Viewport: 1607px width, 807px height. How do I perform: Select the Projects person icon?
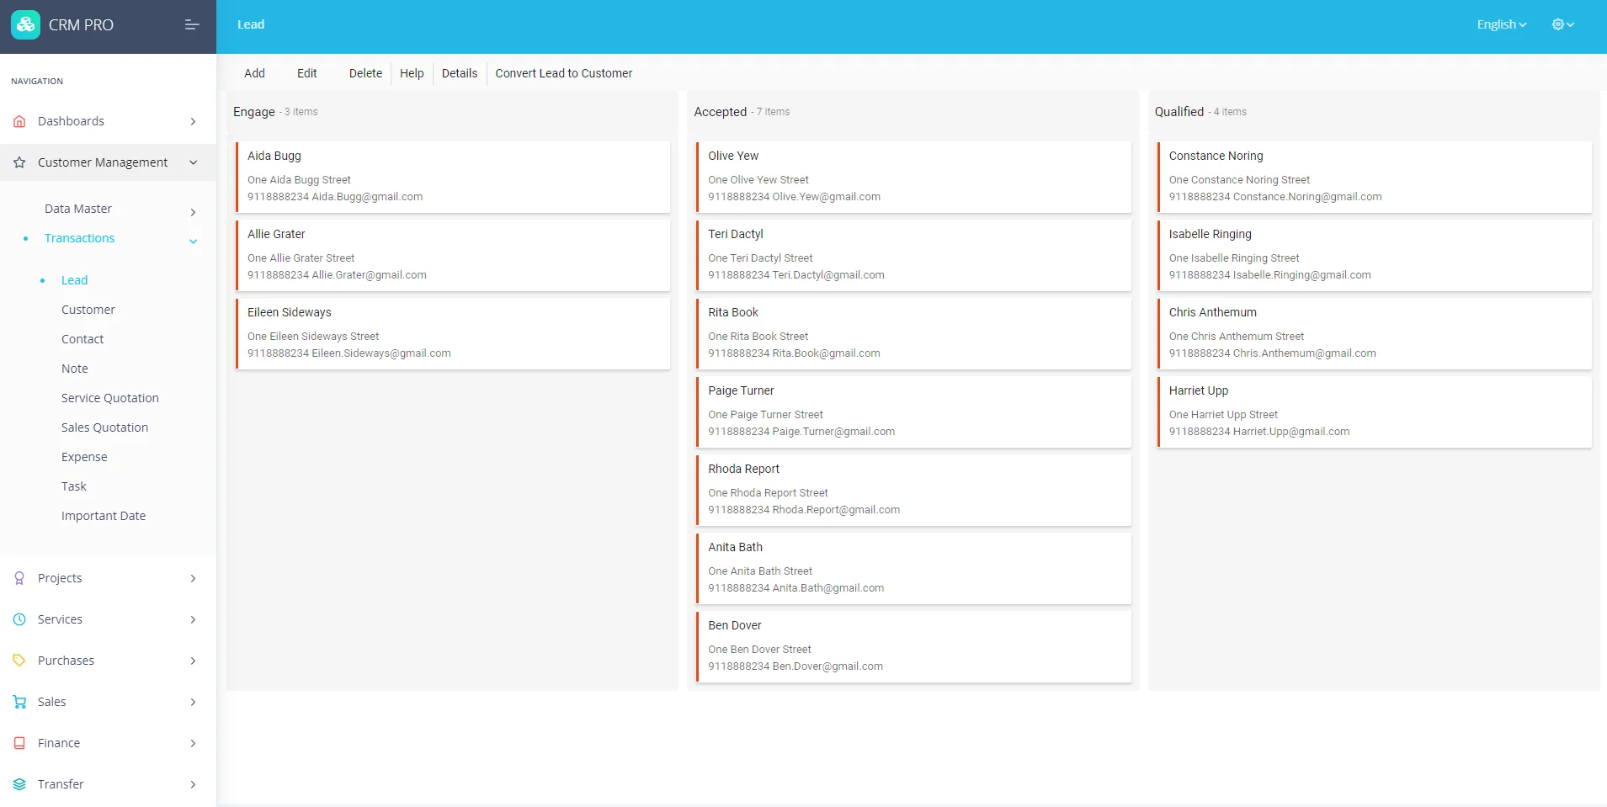point(19,578)
